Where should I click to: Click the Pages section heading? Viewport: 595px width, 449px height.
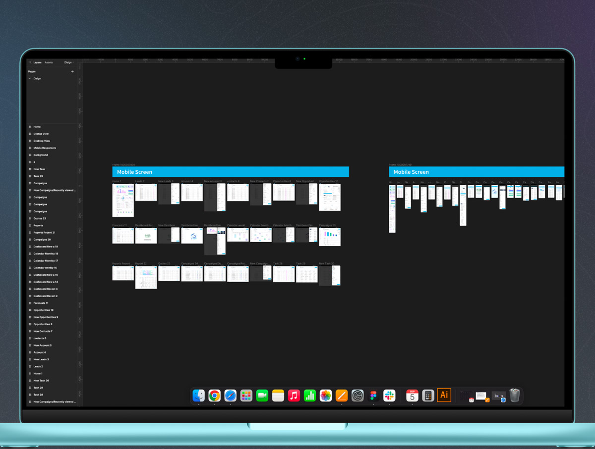pos(32,71)
